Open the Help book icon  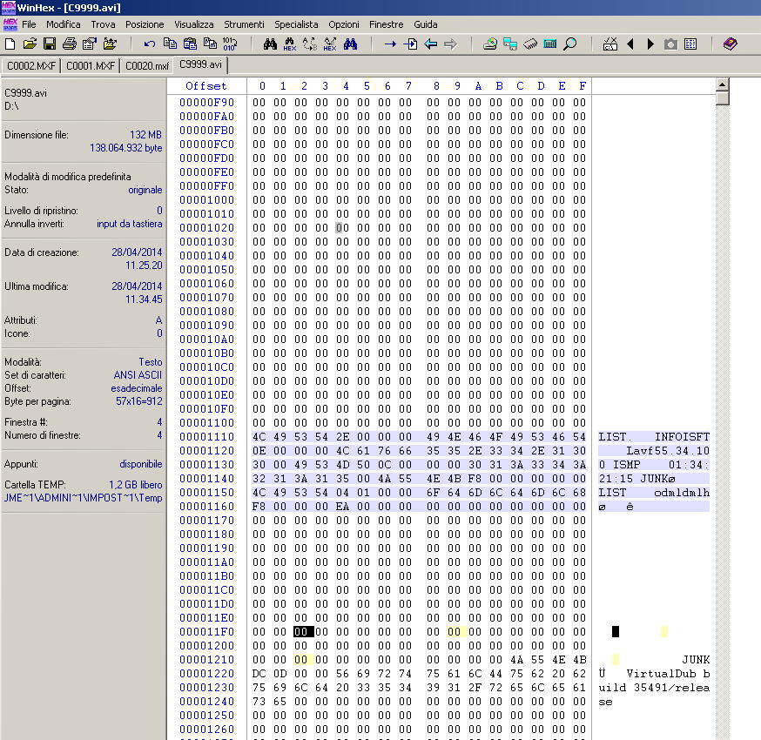(730, 44)
